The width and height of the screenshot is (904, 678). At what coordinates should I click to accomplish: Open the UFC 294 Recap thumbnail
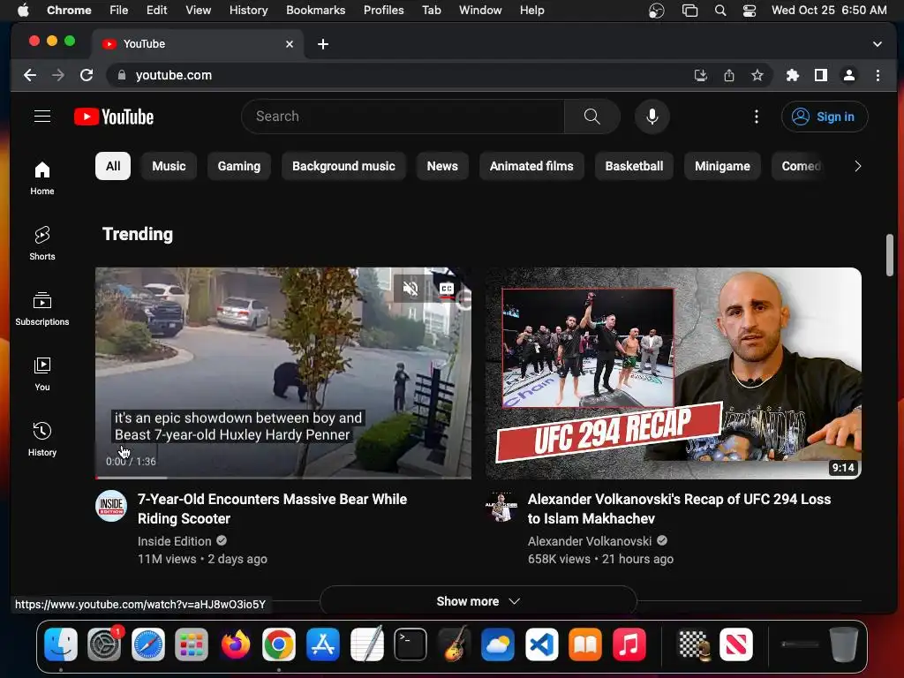click(674, 373)
